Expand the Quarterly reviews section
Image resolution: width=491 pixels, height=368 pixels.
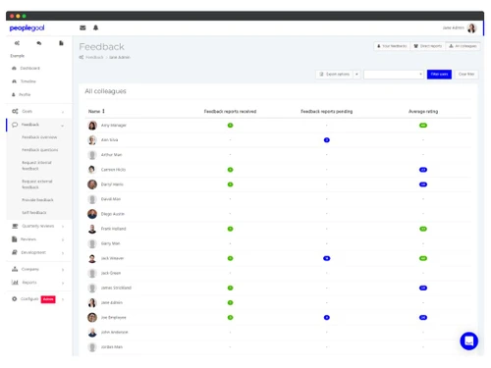(63, 227)
